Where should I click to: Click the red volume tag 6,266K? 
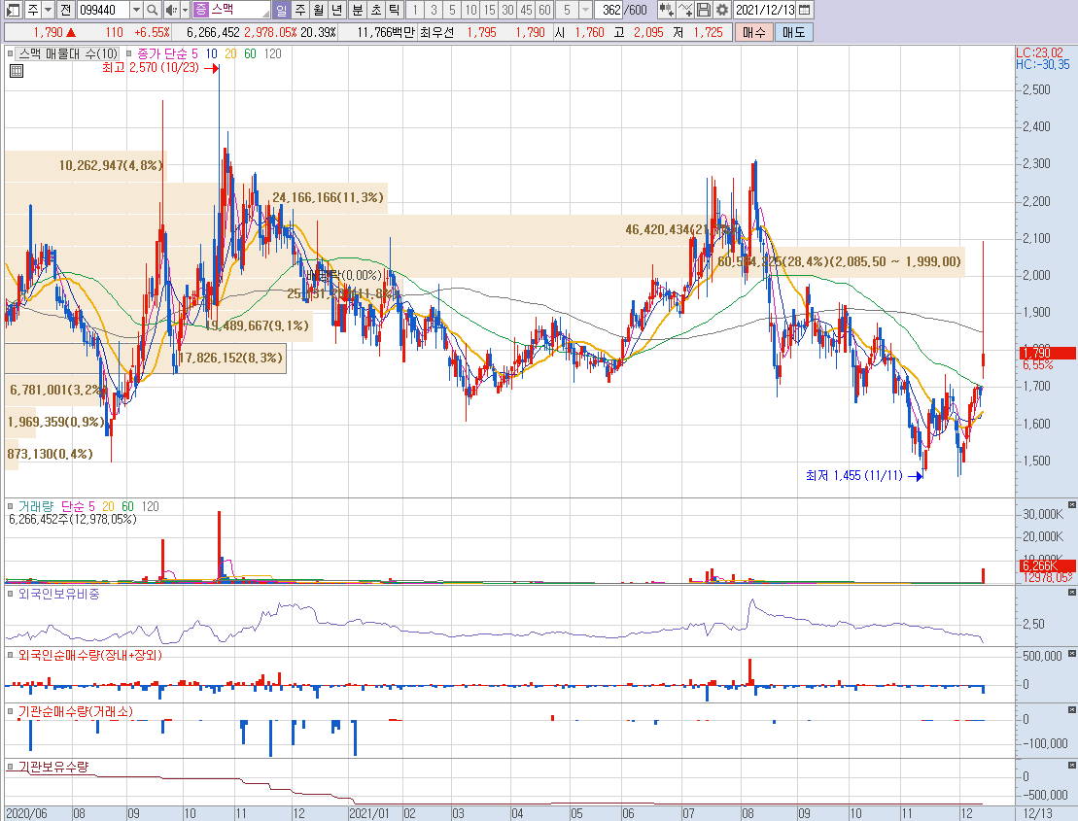pos(1048,566)
